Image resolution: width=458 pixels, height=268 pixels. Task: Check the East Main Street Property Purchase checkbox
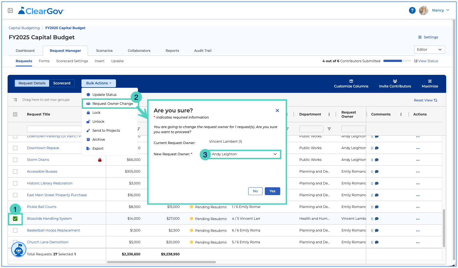(15, 195)
